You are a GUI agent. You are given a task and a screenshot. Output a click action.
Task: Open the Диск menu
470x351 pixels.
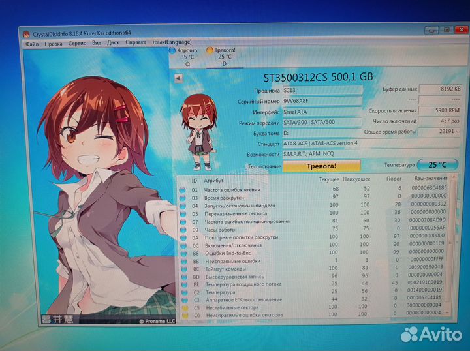113,42
